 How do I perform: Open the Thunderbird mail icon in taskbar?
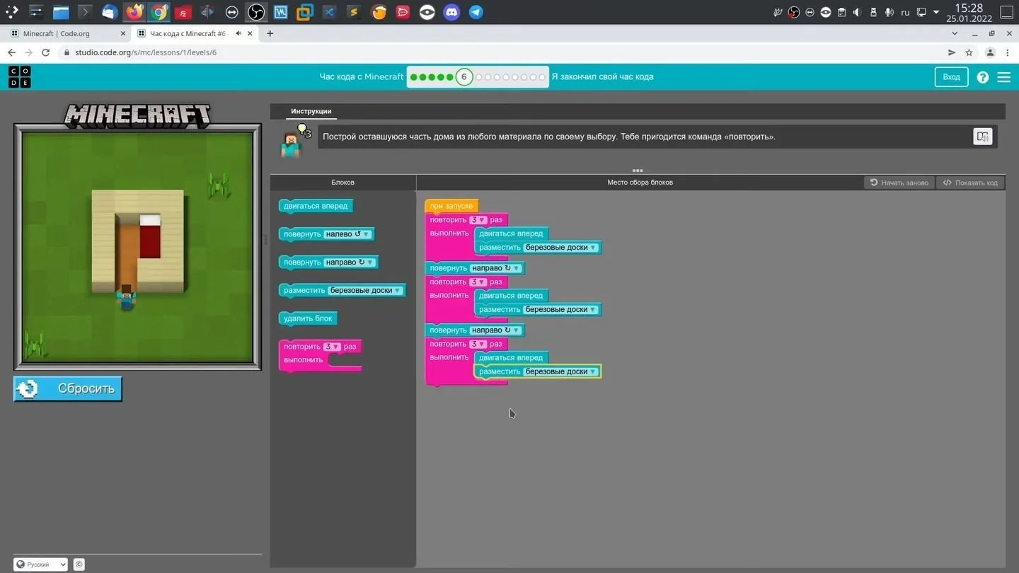(x=110, y=12)
